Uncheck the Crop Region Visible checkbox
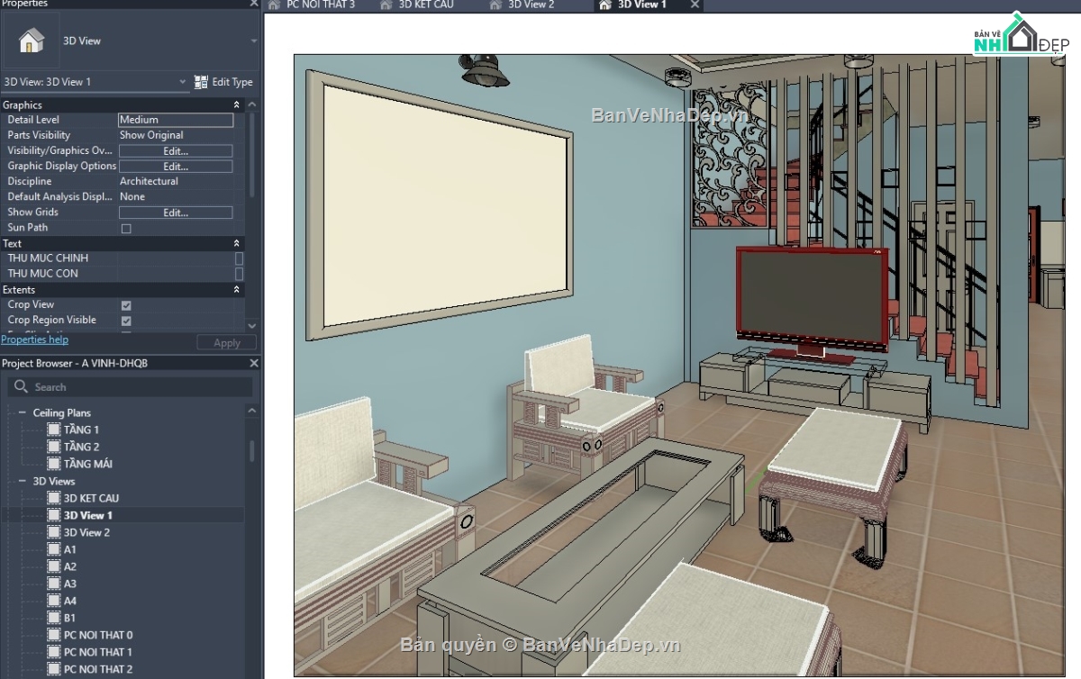The image size is (1081, 679). click(x=126, y=321)
